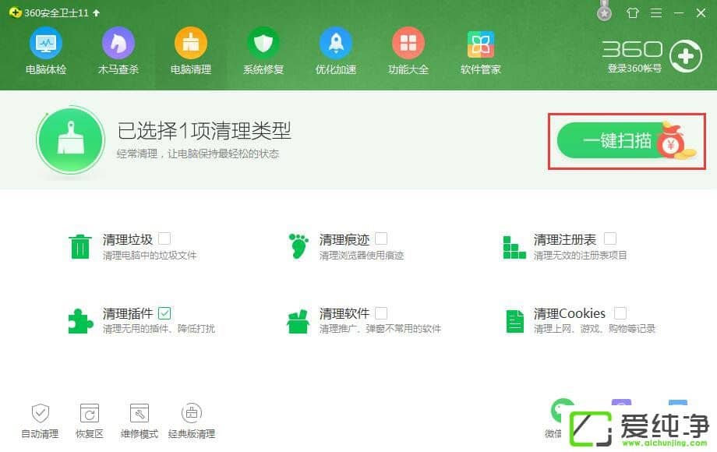Enable 清理Cookies checkbox
Screen dimensions: 717x452
[620, 313]
